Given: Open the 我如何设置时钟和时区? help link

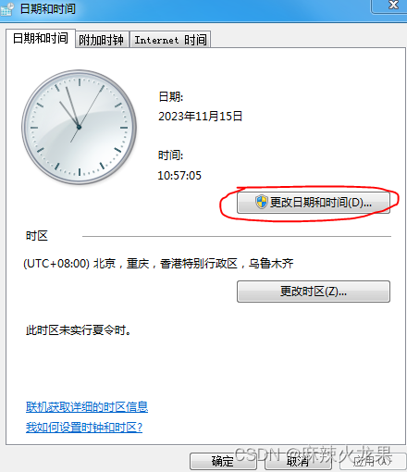Looking at the screenshot, I should [84, 428].
